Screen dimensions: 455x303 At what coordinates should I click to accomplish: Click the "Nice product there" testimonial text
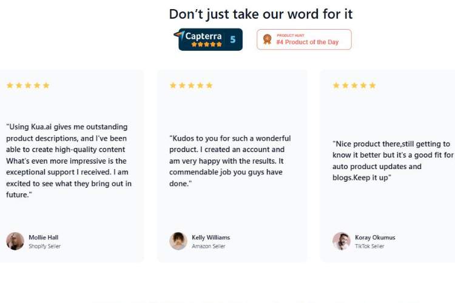[x=391, y=161]
